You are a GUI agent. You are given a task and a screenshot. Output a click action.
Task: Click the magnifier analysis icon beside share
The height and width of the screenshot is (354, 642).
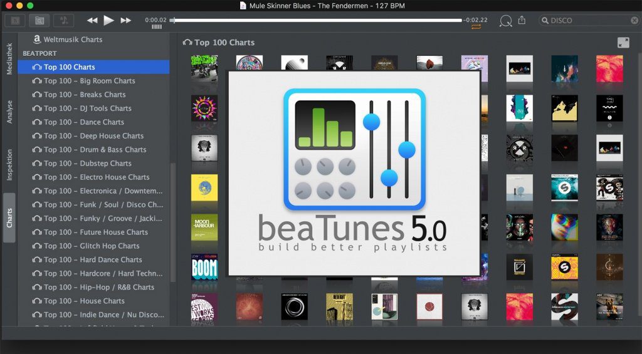coord(506,21)
